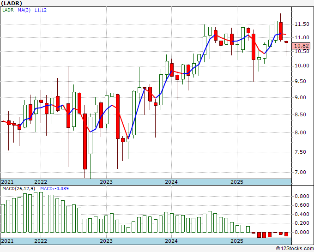Click 2024 on the price chart timeline
Viewport: 314px width, 252px height.
pyautogui.click(x=171, y=182)
